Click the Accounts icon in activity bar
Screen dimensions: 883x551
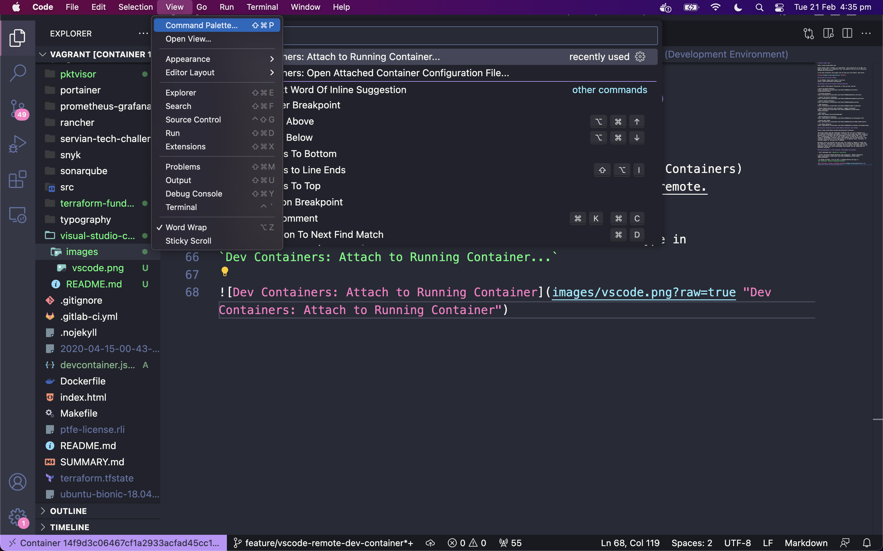tap(17, 482)
